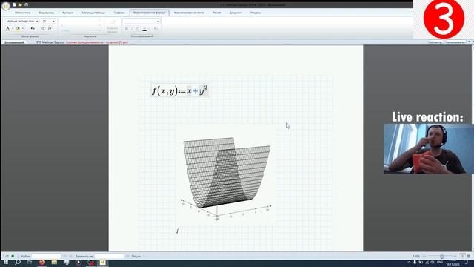The width and height of the screenshot is (474, 267).
Task: Click the highlight color icon
Action: pos(18,28)
